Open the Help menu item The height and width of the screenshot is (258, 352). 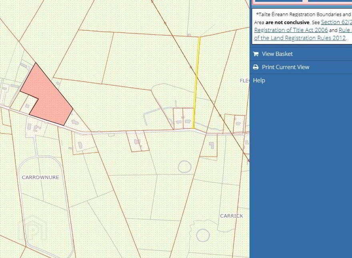[259, 80]
